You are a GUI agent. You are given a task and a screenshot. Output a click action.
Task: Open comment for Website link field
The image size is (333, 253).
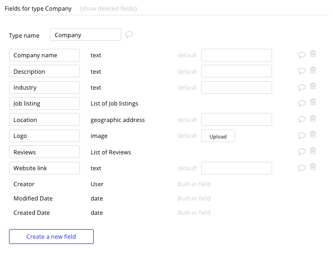pyautogui.click(x=302, y=168)
